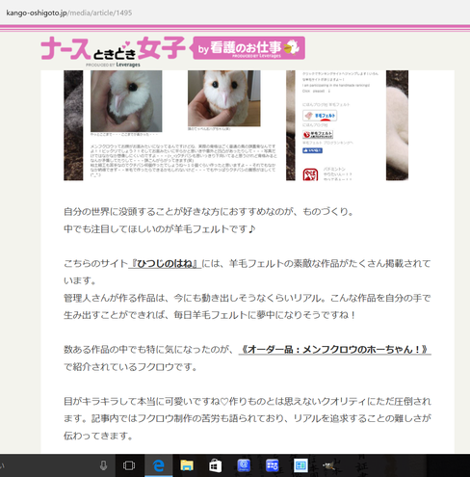
Task: Click the red 羊毛フェルト ranking badge
Action: tap(318, 134)
